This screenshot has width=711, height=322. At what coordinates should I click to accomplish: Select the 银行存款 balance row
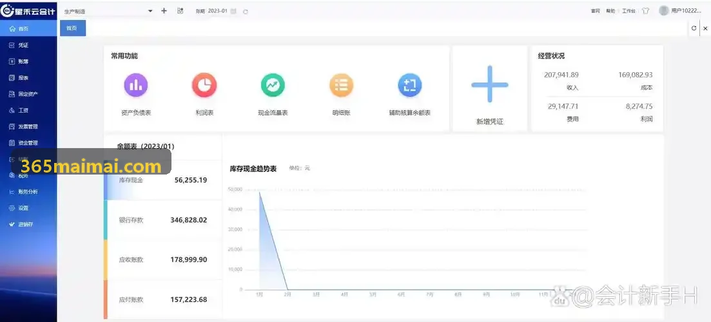click(x=163, y=220)
